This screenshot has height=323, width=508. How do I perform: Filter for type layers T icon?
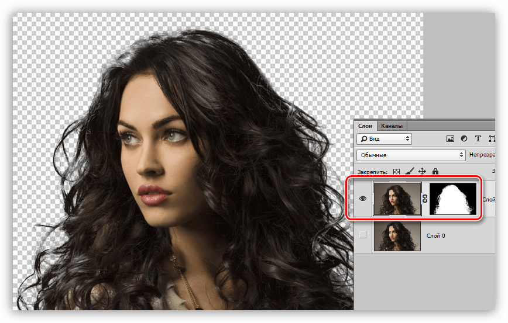click(x=478, y=138)
